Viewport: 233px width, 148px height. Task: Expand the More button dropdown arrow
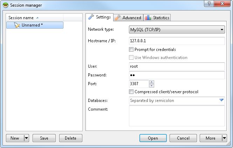(224, 138)
